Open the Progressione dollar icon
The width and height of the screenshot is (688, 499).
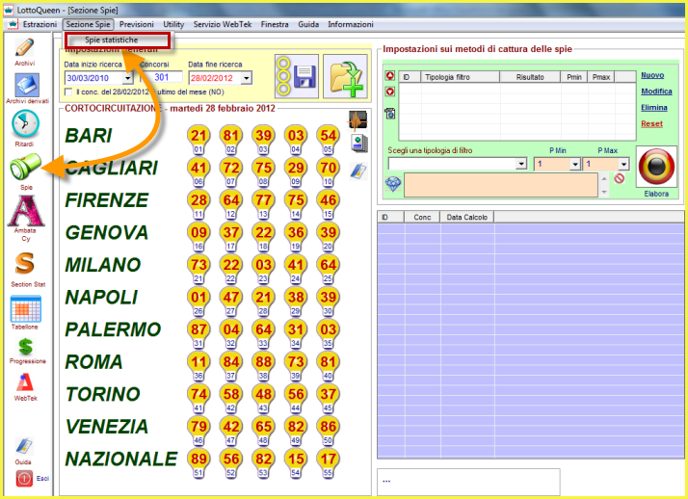pos(25,347)
